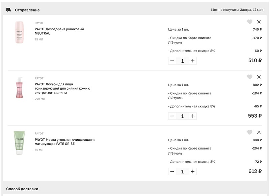The image size is (270, 196).
Task: Add PAYOT deodorant to favorites with heart icon
Action: [250, 22]
